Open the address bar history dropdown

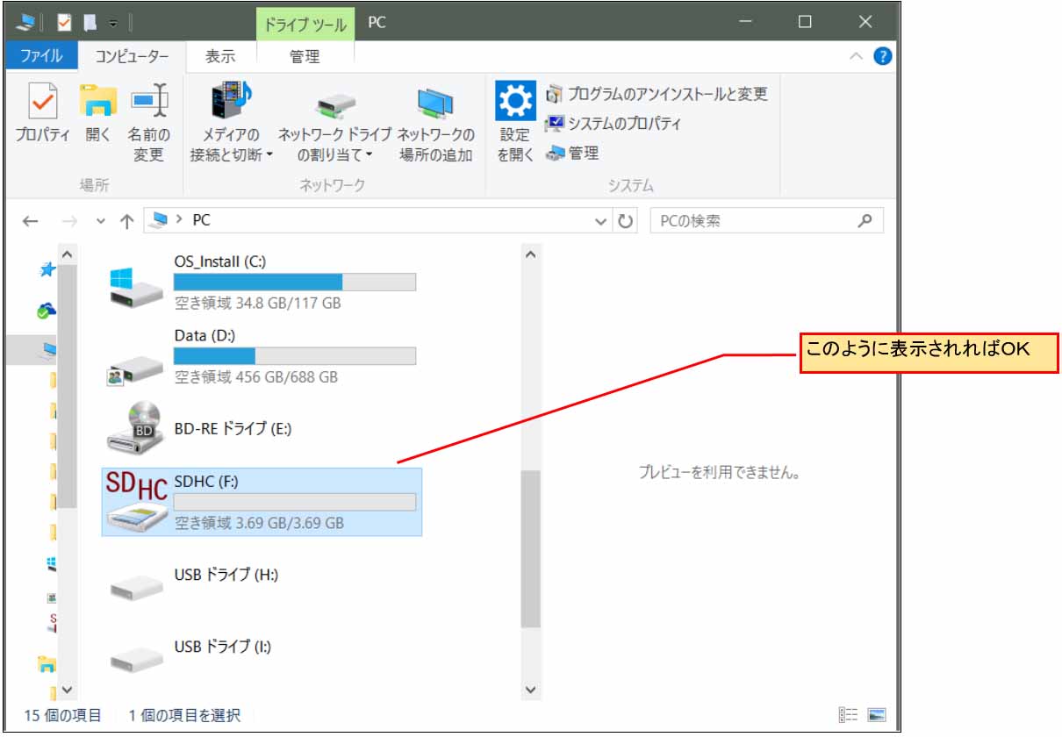tap(600, 221)
